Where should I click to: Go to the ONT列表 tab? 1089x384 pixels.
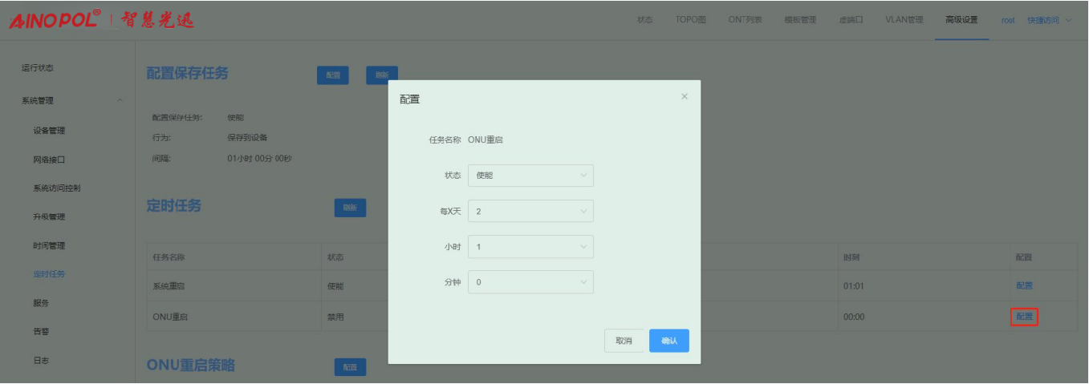(x=745, y=20)
